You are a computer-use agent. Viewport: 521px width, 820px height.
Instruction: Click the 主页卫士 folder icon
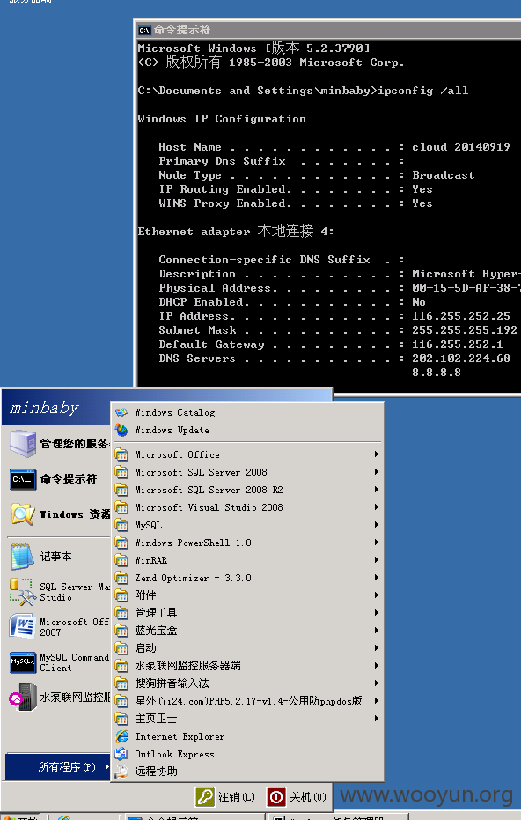[x=121, y=719]
